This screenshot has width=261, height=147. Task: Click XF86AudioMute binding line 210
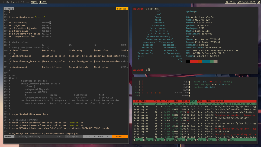(x=59, y=128)
